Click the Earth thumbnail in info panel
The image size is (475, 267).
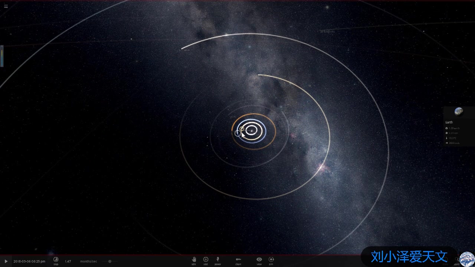459,112
